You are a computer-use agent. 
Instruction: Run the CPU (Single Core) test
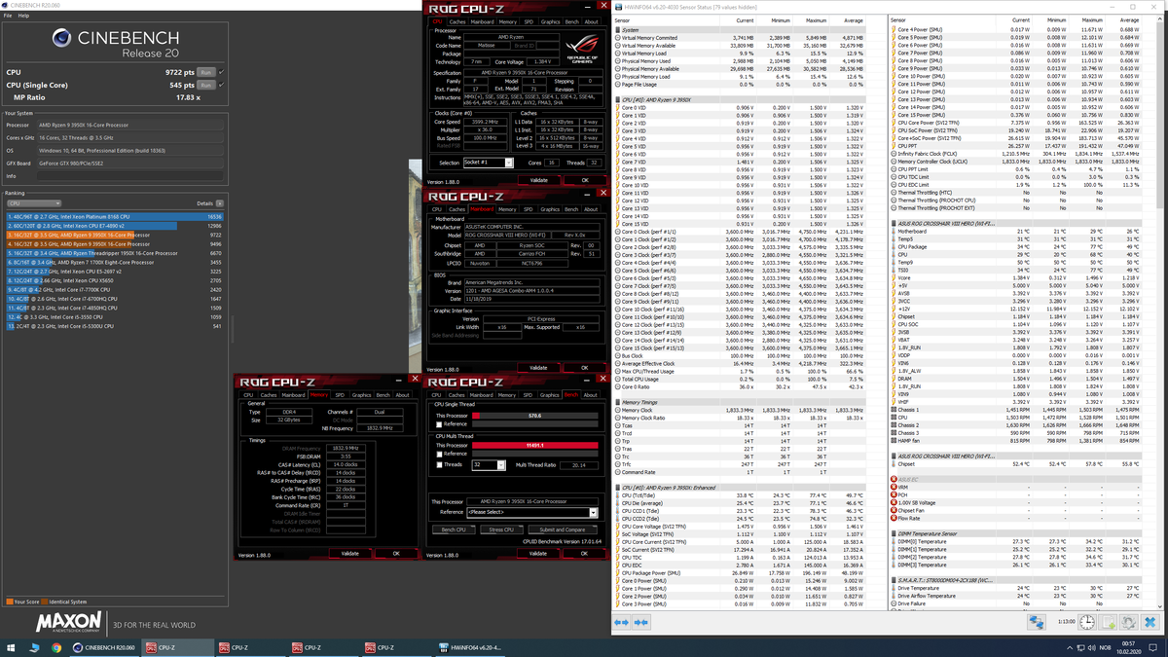click(x=205, y=85)
